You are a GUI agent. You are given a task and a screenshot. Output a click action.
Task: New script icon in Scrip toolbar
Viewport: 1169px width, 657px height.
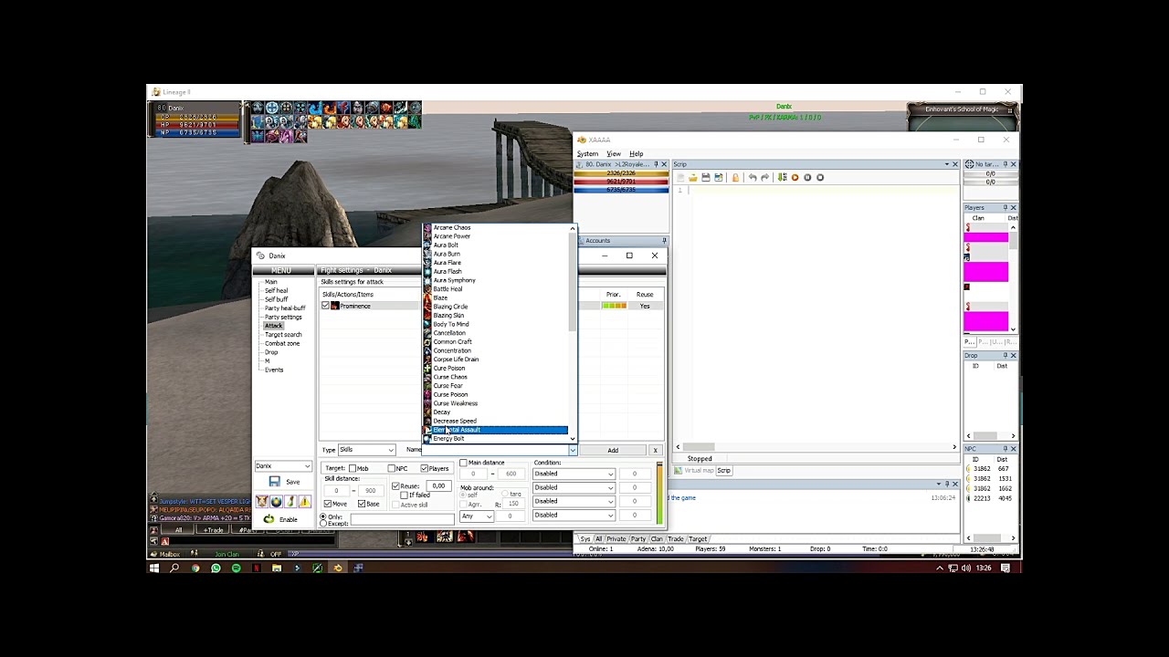[x=680, y=177]
